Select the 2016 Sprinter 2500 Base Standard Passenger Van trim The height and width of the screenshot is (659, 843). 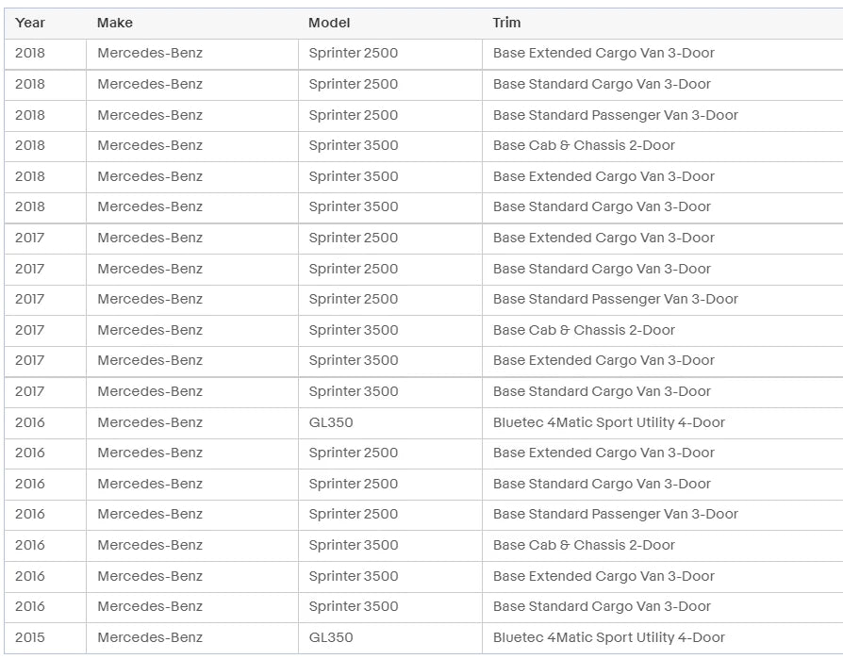(x=616, y=515)
